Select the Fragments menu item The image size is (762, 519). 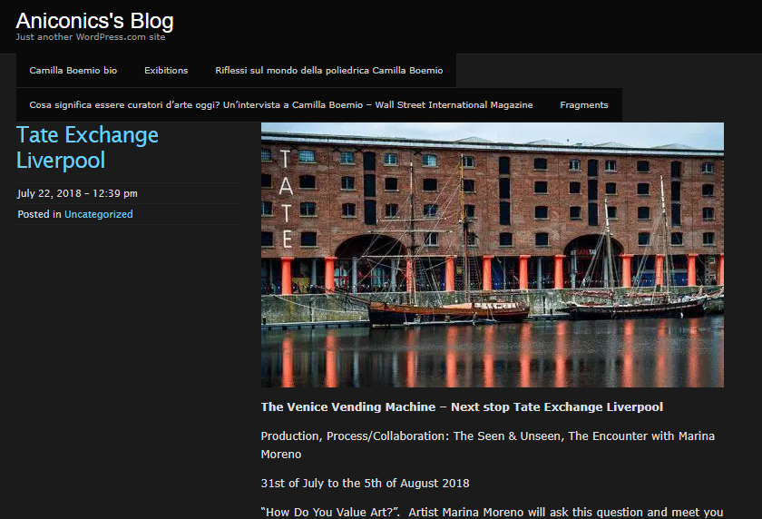[x=583, y=105]
